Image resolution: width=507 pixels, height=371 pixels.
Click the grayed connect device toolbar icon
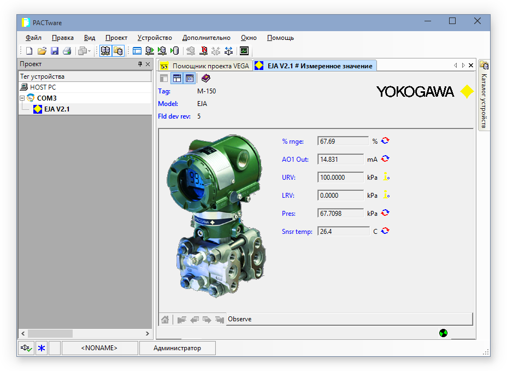tap(191, 51)
